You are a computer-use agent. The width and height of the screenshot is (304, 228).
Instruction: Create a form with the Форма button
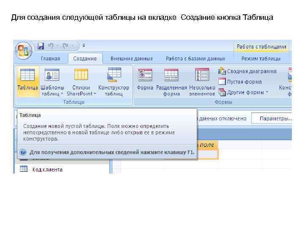(145, 80)
